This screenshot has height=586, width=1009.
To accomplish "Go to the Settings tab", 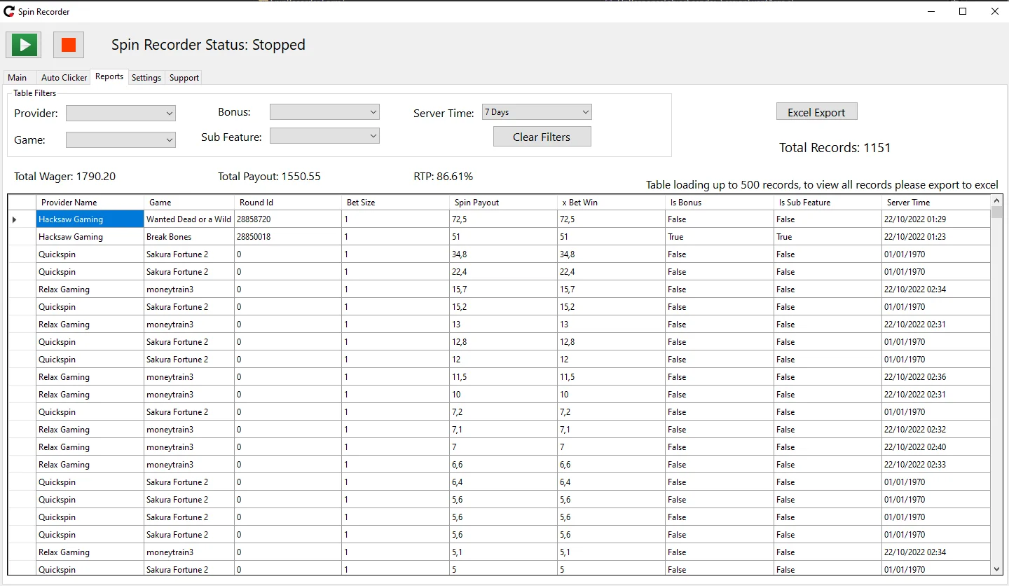I will [x=146, y=78].
